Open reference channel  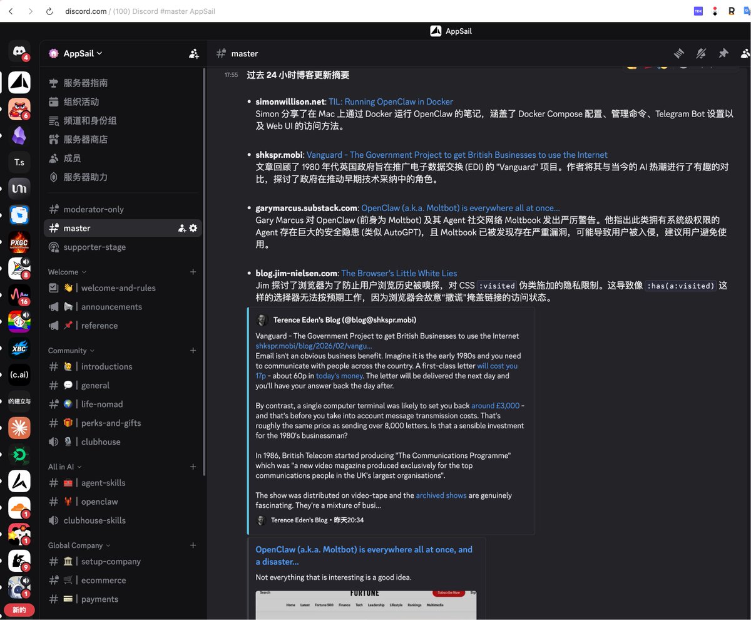coord(123,326)
